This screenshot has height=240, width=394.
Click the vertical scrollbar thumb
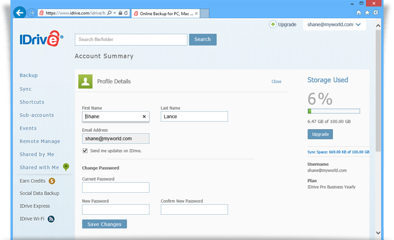pos(378,91)
